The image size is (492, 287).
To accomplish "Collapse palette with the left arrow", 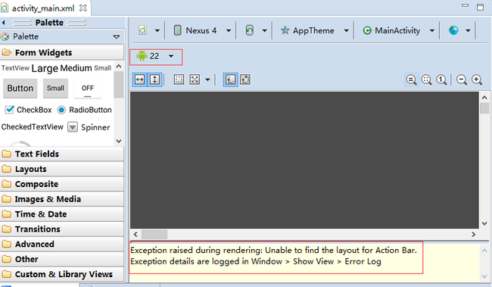I will coord(4,23).
